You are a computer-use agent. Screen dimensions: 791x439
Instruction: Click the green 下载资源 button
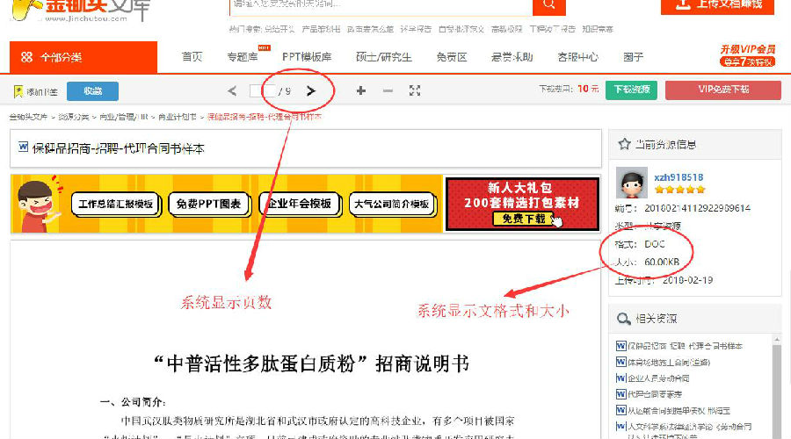click(633, 90)
